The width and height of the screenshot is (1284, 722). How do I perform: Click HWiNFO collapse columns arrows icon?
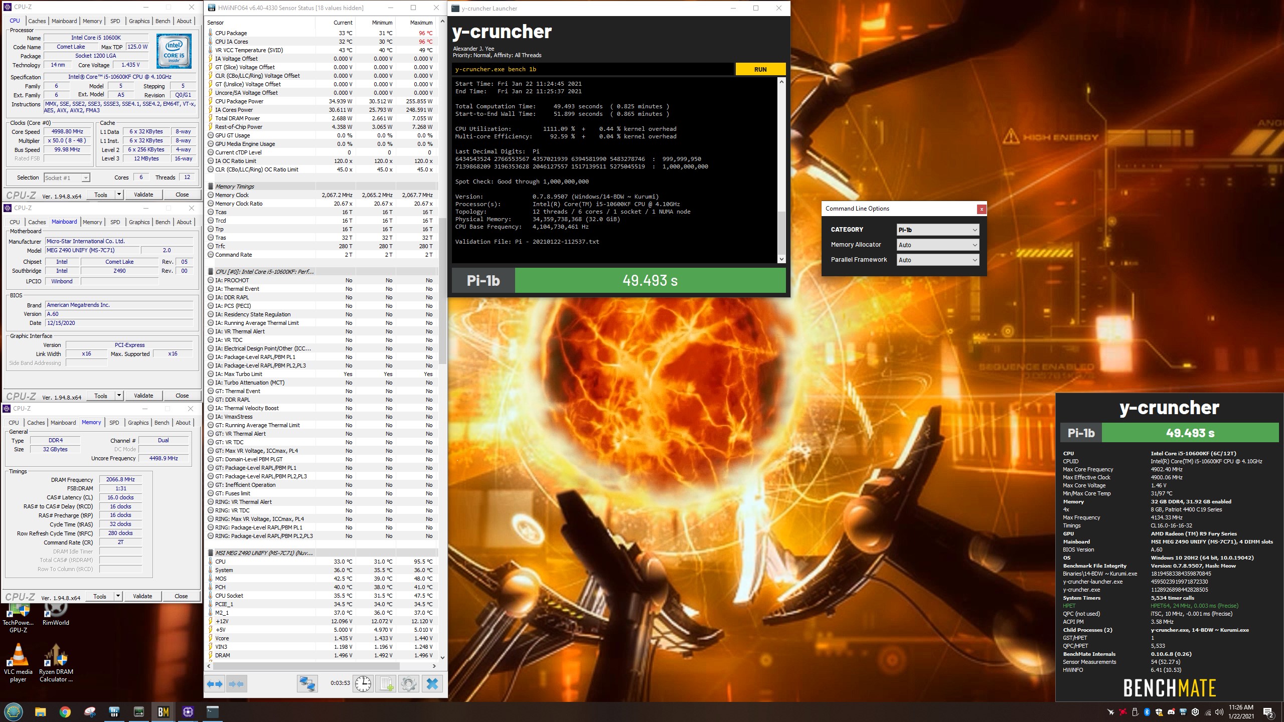(x=236, y=684)
